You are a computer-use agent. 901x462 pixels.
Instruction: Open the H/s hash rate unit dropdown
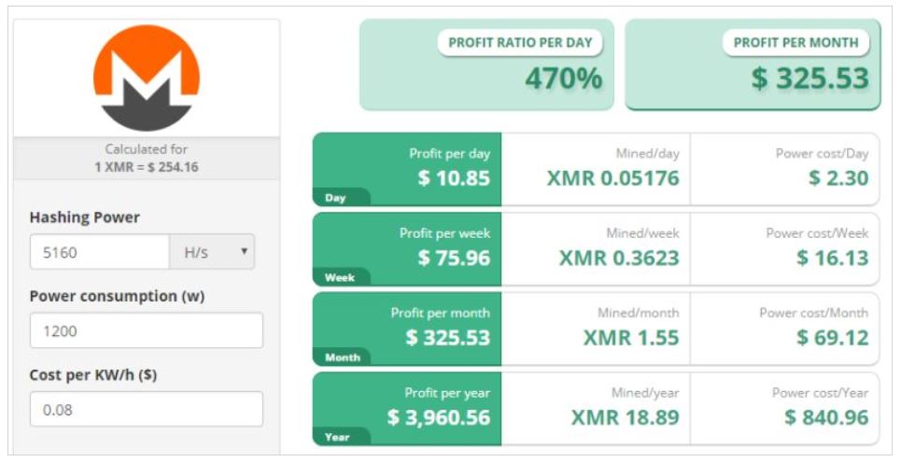(212, 252)
